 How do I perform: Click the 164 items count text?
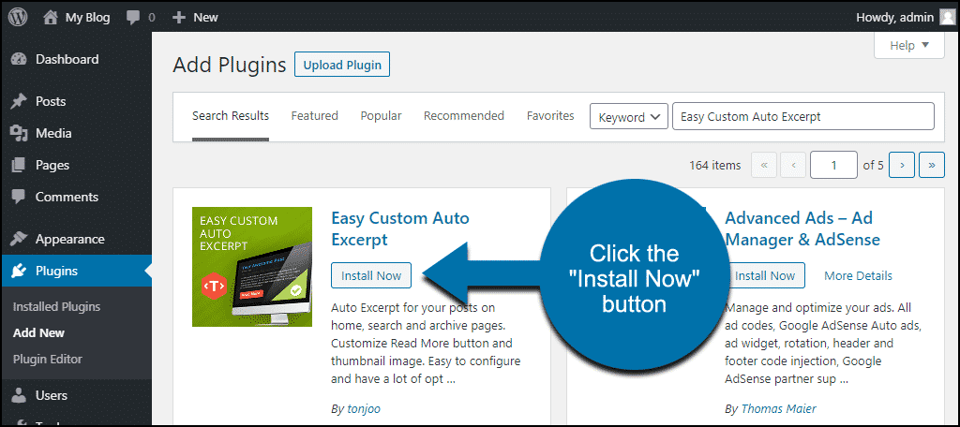coord(715,165)
